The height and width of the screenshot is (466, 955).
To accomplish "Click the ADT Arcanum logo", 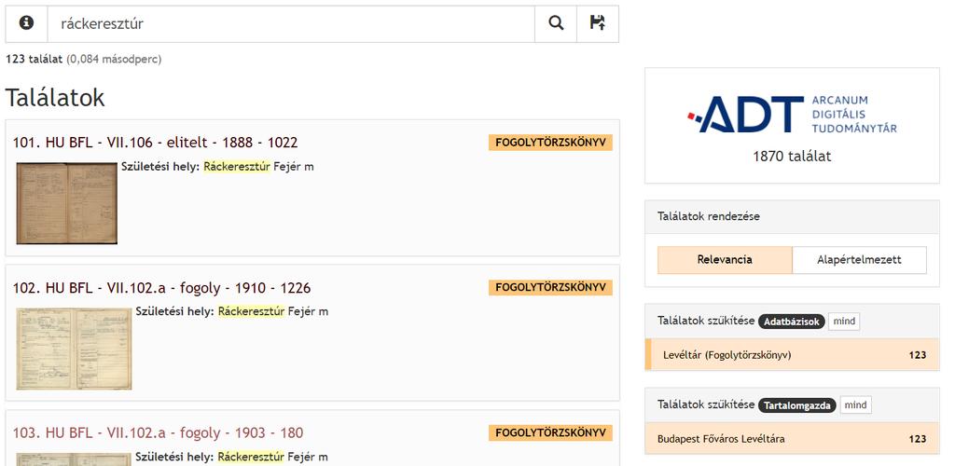I will click(x=792, y=114).
